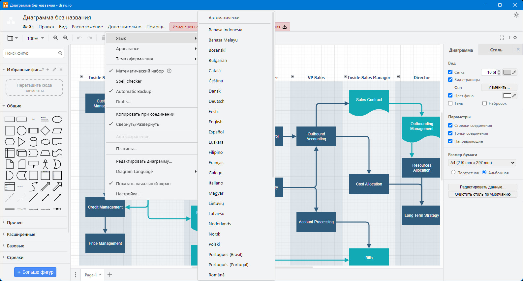The image size is (523, 281).
Task: Open the paper size A4 dropdown
Action: [x=482, y=163]
